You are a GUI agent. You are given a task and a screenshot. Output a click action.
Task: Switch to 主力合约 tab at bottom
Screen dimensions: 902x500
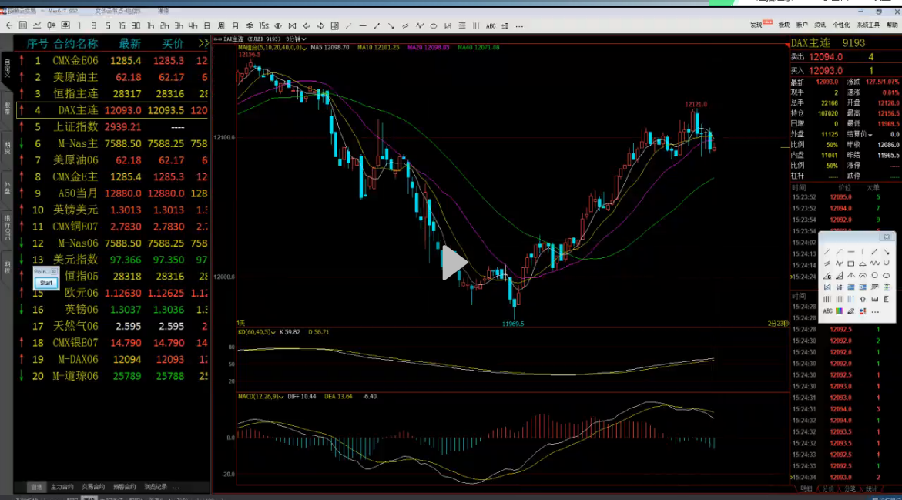pyautogui.click(x=62, y=487)
